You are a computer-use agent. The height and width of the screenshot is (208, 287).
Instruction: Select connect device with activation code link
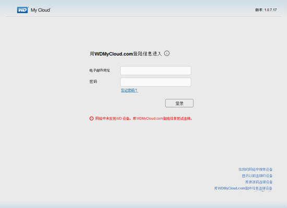(259, 182)
